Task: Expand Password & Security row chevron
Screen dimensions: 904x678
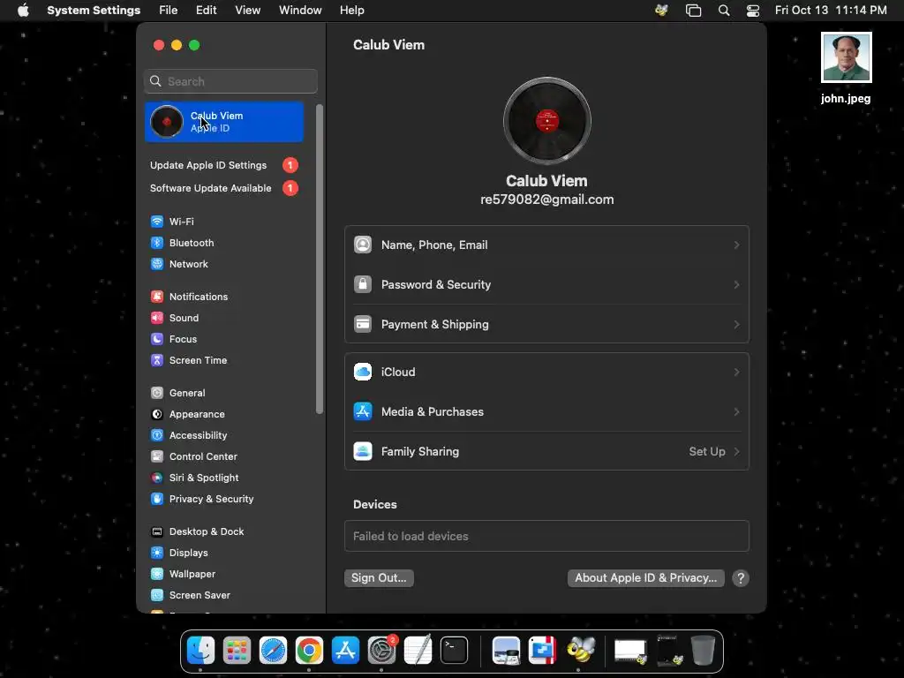Action: click(736, 285)
